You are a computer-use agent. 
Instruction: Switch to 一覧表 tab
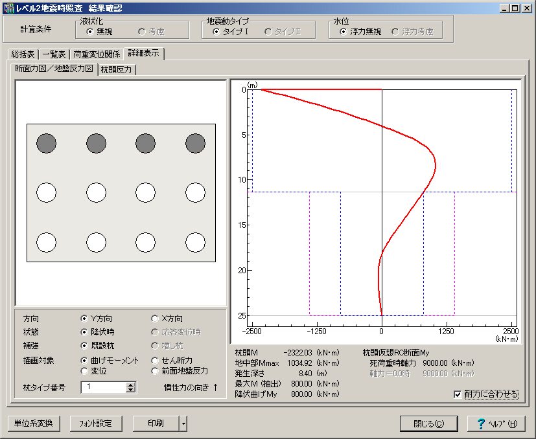pos(54,54)
